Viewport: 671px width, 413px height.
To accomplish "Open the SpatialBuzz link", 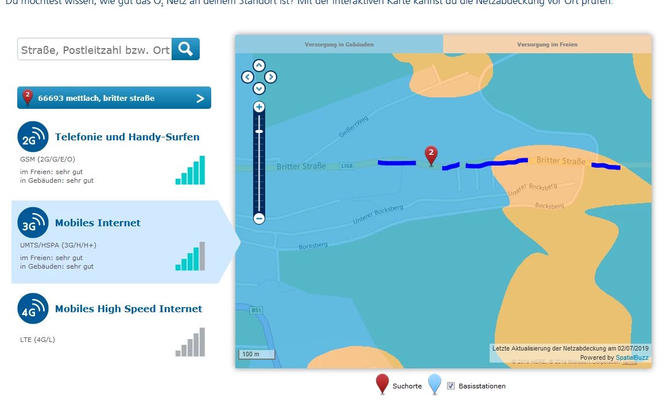I will pos(631,357).
